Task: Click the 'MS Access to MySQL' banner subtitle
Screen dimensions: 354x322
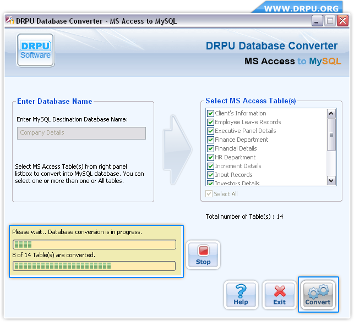Action: (x=293, y=61)
